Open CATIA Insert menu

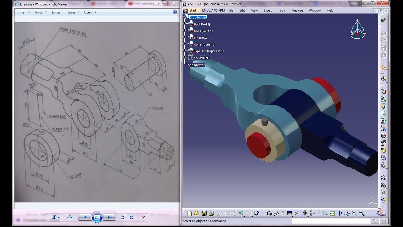tap(268, 10)
